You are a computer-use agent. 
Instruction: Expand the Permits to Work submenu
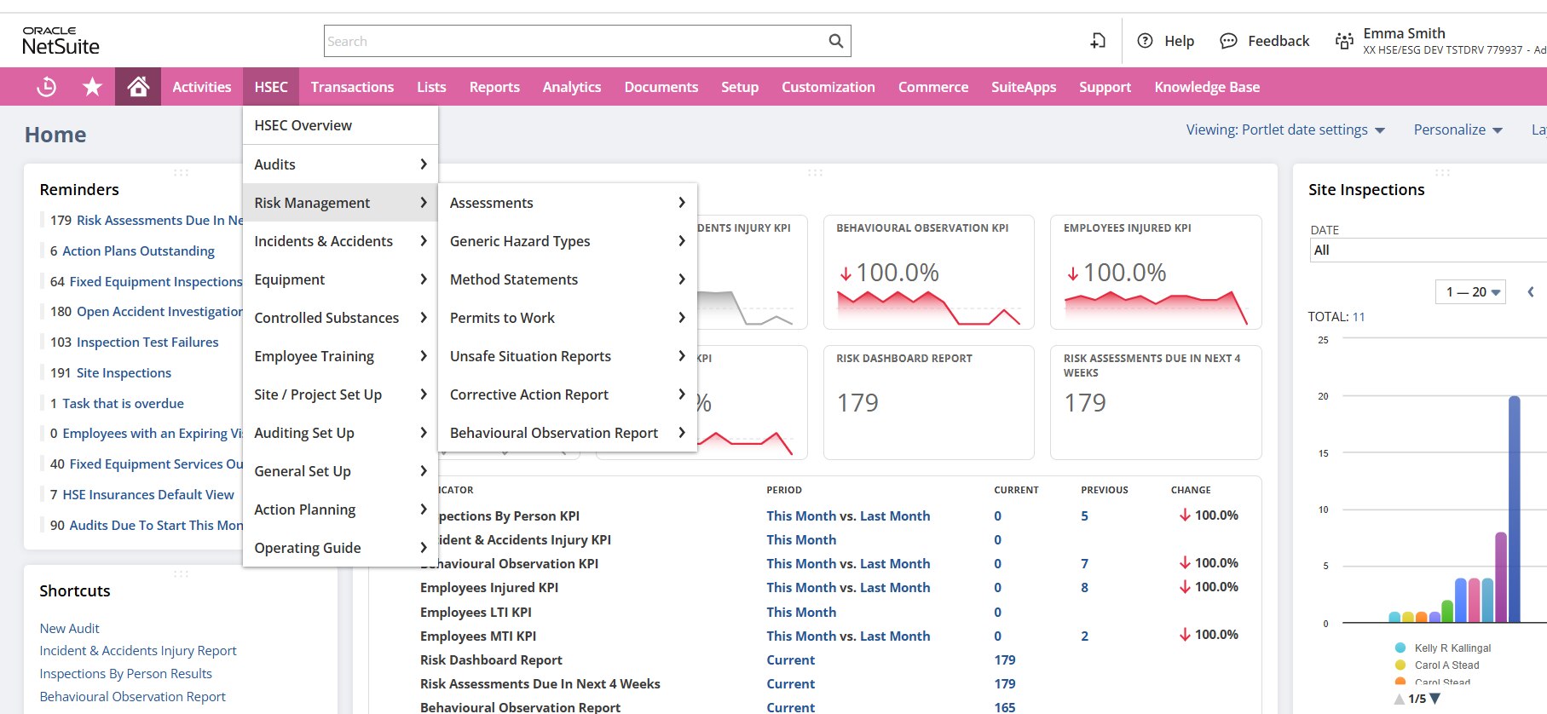tap(567, 318)
